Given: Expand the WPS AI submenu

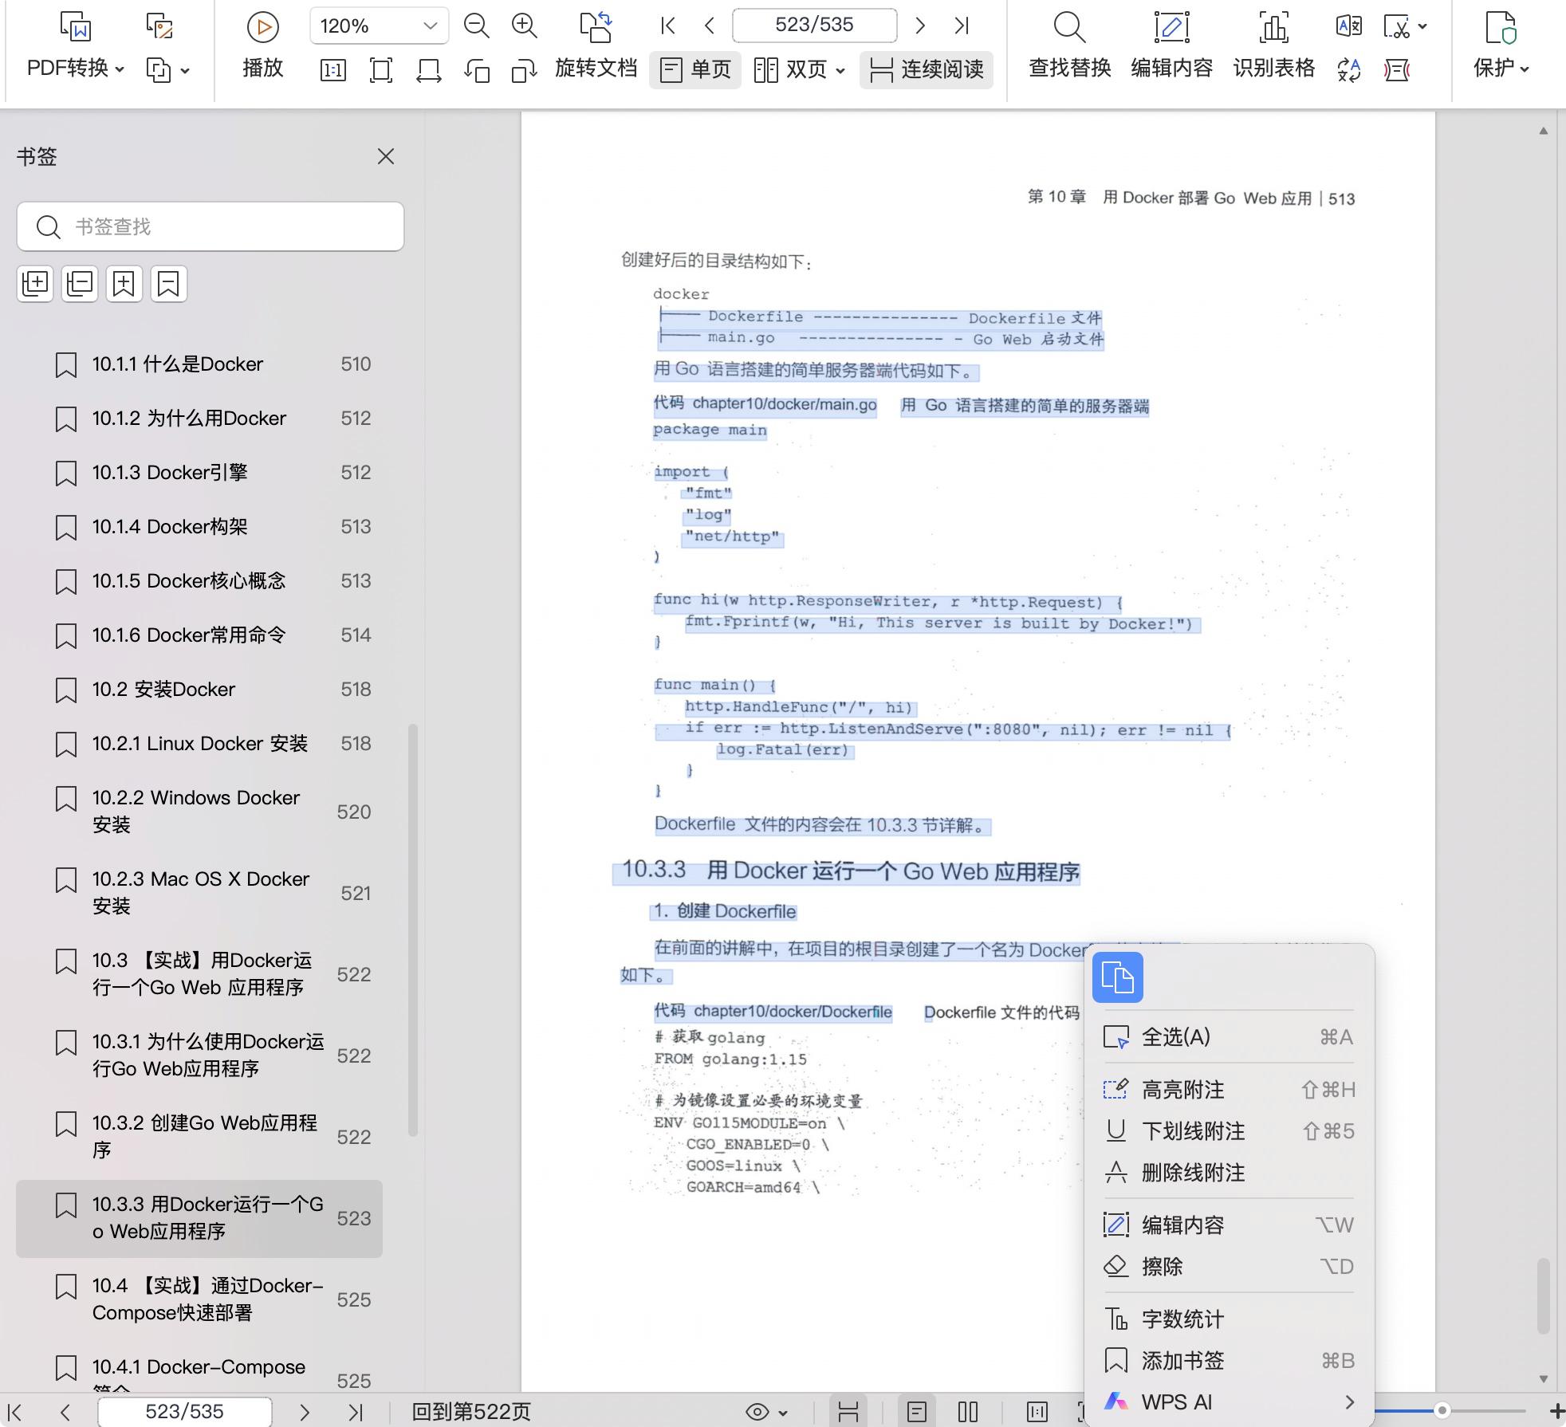Looking at the screenshot, I should 1229,1401.
